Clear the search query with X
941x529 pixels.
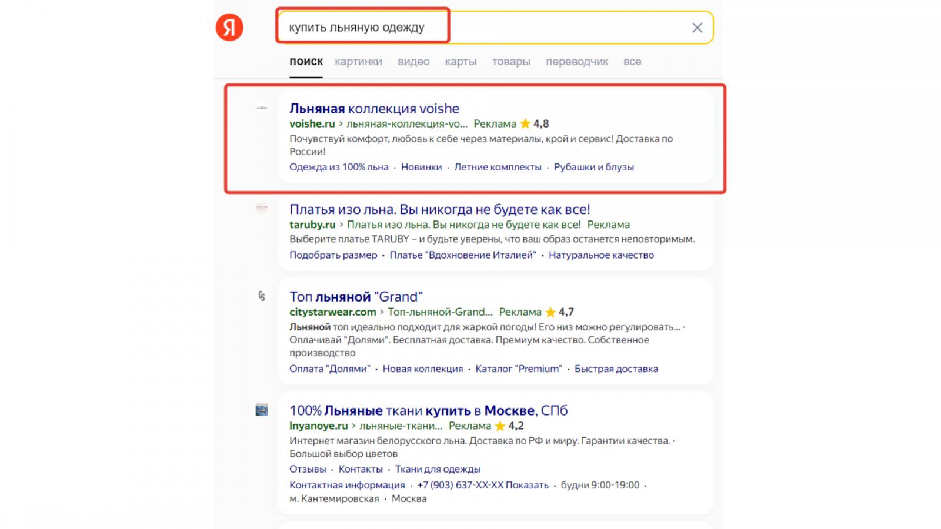coord(697,28)
